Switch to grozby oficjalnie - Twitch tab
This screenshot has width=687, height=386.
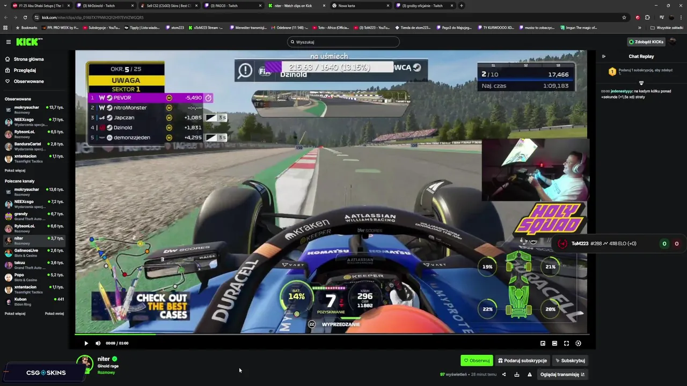point(424,5)
